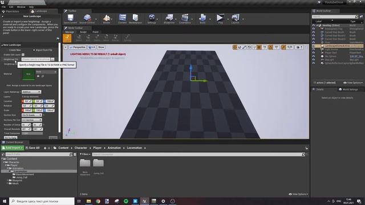Toggle visibility eye for Atmospheric Fog
The height and width of the screenshot is (205, 365).
(x=314, y=29)
